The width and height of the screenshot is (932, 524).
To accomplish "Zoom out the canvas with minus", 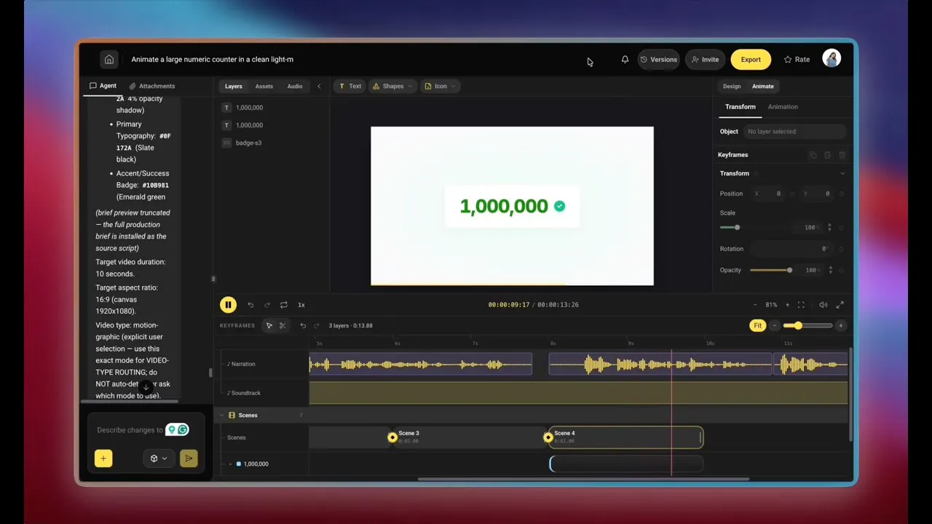I will pos(755,305).
